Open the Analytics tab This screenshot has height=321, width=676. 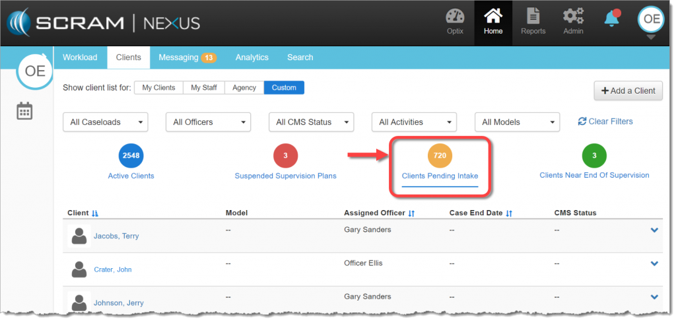tap(252, 57)
